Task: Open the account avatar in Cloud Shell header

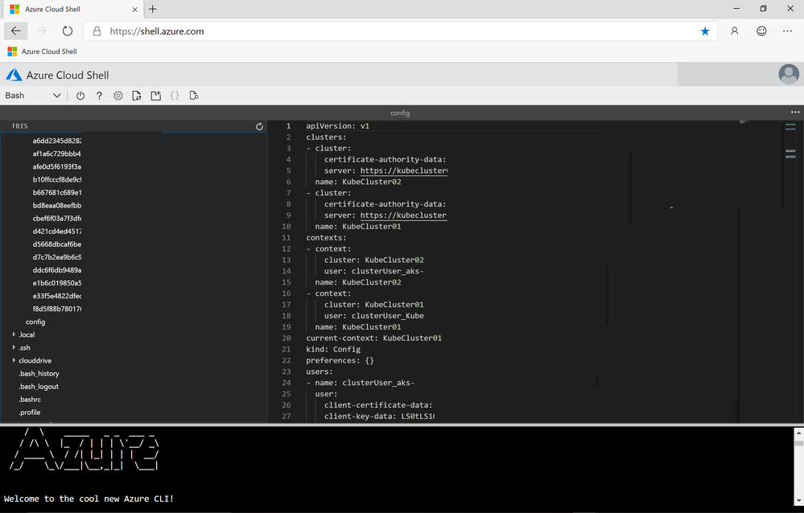Action: coord(789,74)
